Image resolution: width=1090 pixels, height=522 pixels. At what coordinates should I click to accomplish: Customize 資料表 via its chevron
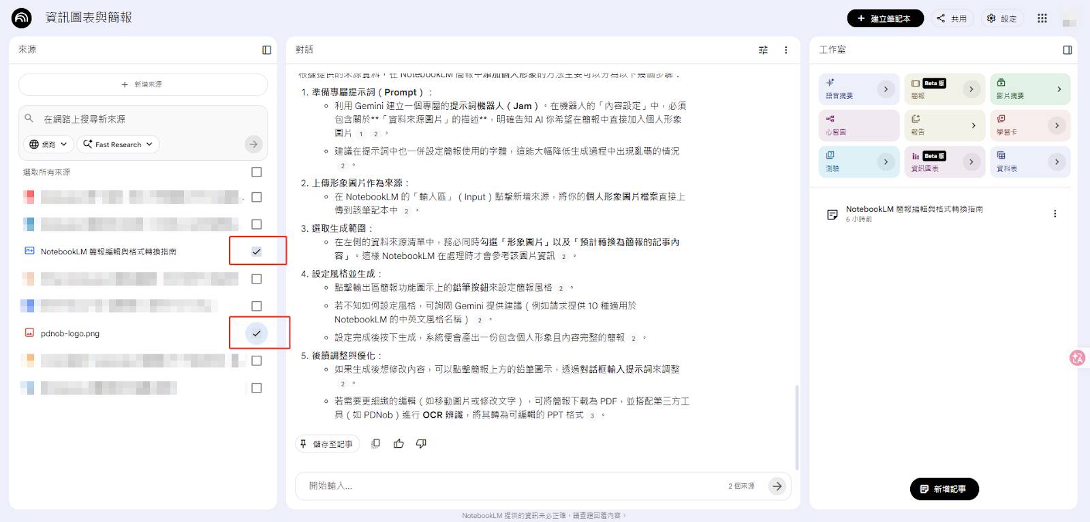[1057, 162]
